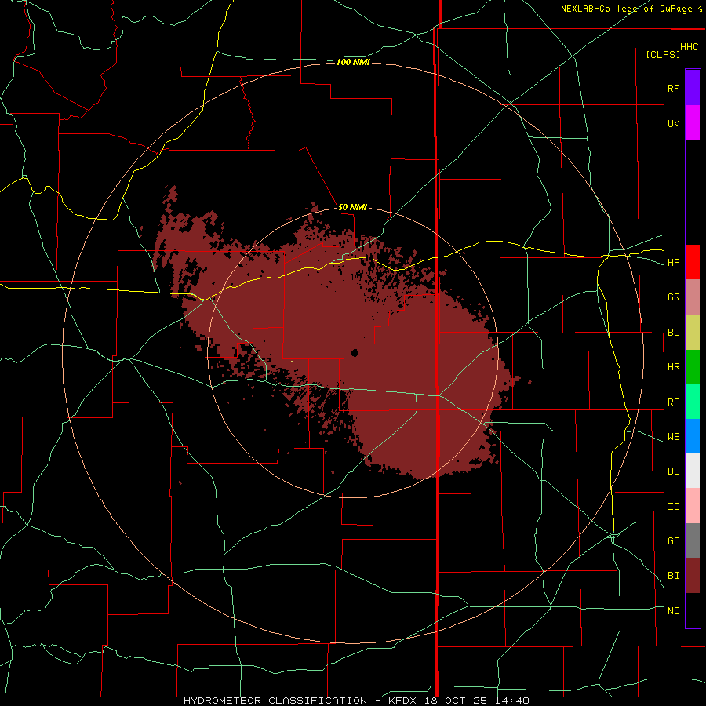Screen dimensions: 706x706
Task: Click the 'ND' legend label
Action: click(x=673, y=611)
